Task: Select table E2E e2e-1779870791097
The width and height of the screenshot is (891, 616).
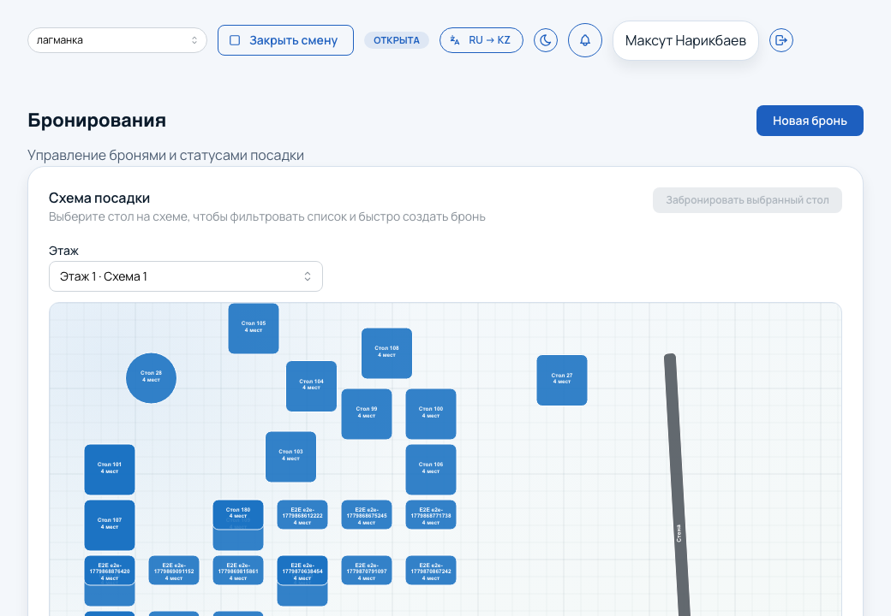Action: coord(367,570)
